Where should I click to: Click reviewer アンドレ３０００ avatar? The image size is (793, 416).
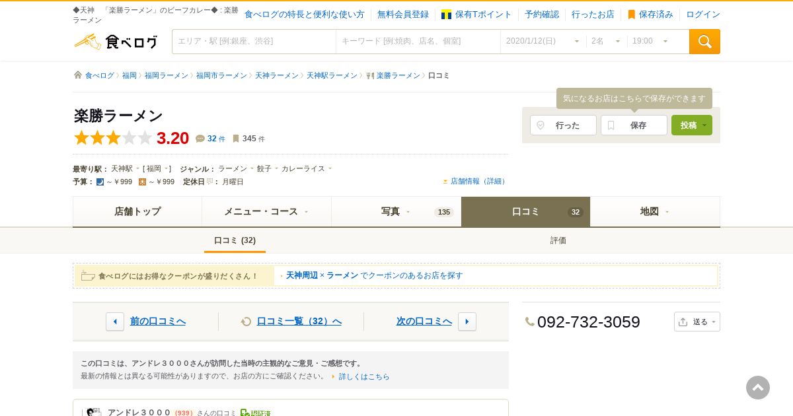pyautogui.click(x=94, y=412)
